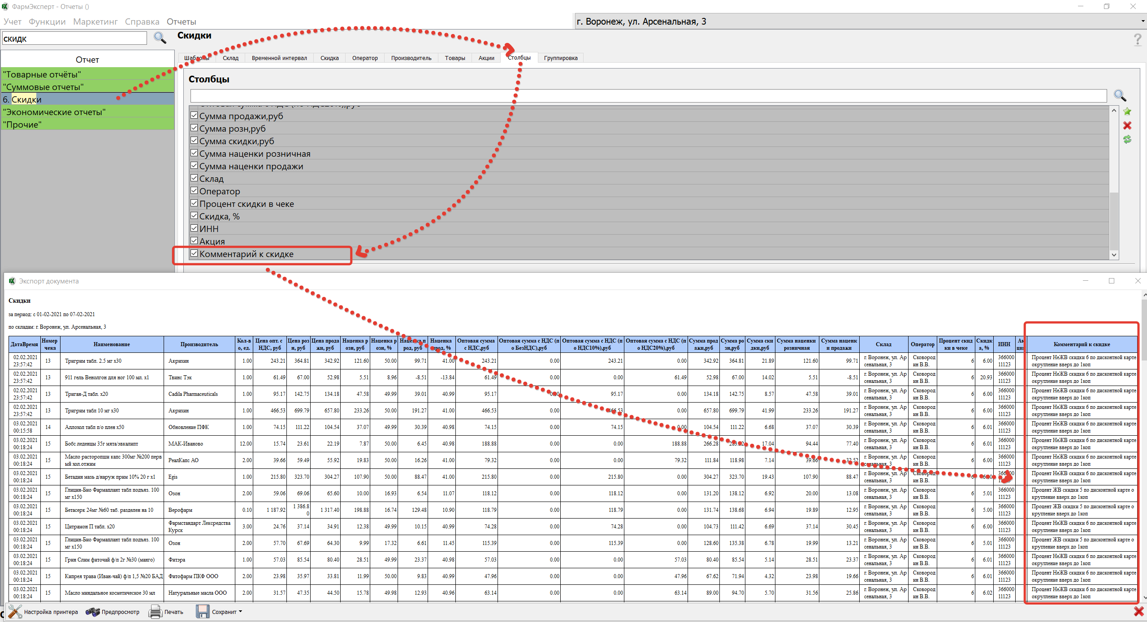Switch to the Группировка tab
The width and height of the screenshot is (1147, 622).
pyautogui.click(x=560, y=58)
